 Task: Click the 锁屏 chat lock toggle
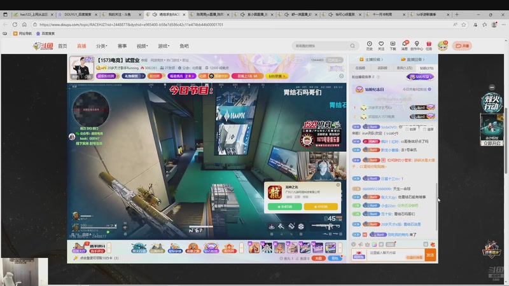(411, 129)
